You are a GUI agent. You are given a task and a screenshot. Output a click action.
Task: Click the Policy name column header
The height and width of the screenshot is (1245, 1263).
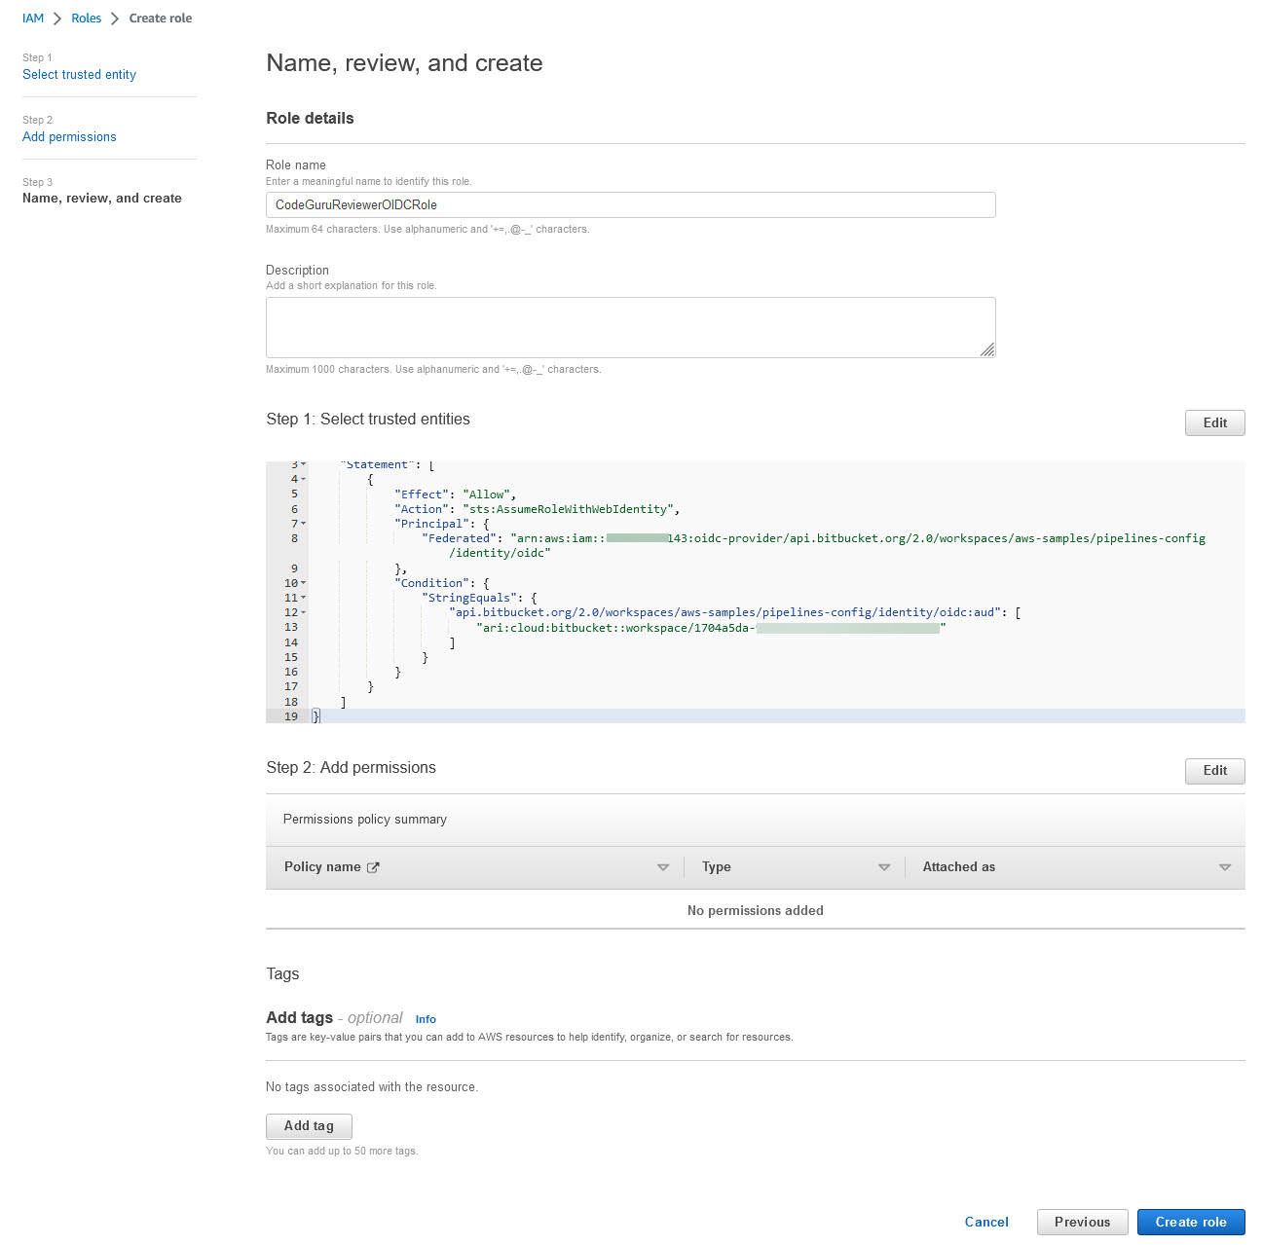point(322,867)
